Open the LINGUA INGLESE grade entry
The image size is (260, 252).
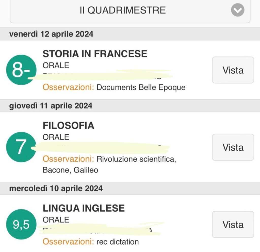click(x=84, y=208)
